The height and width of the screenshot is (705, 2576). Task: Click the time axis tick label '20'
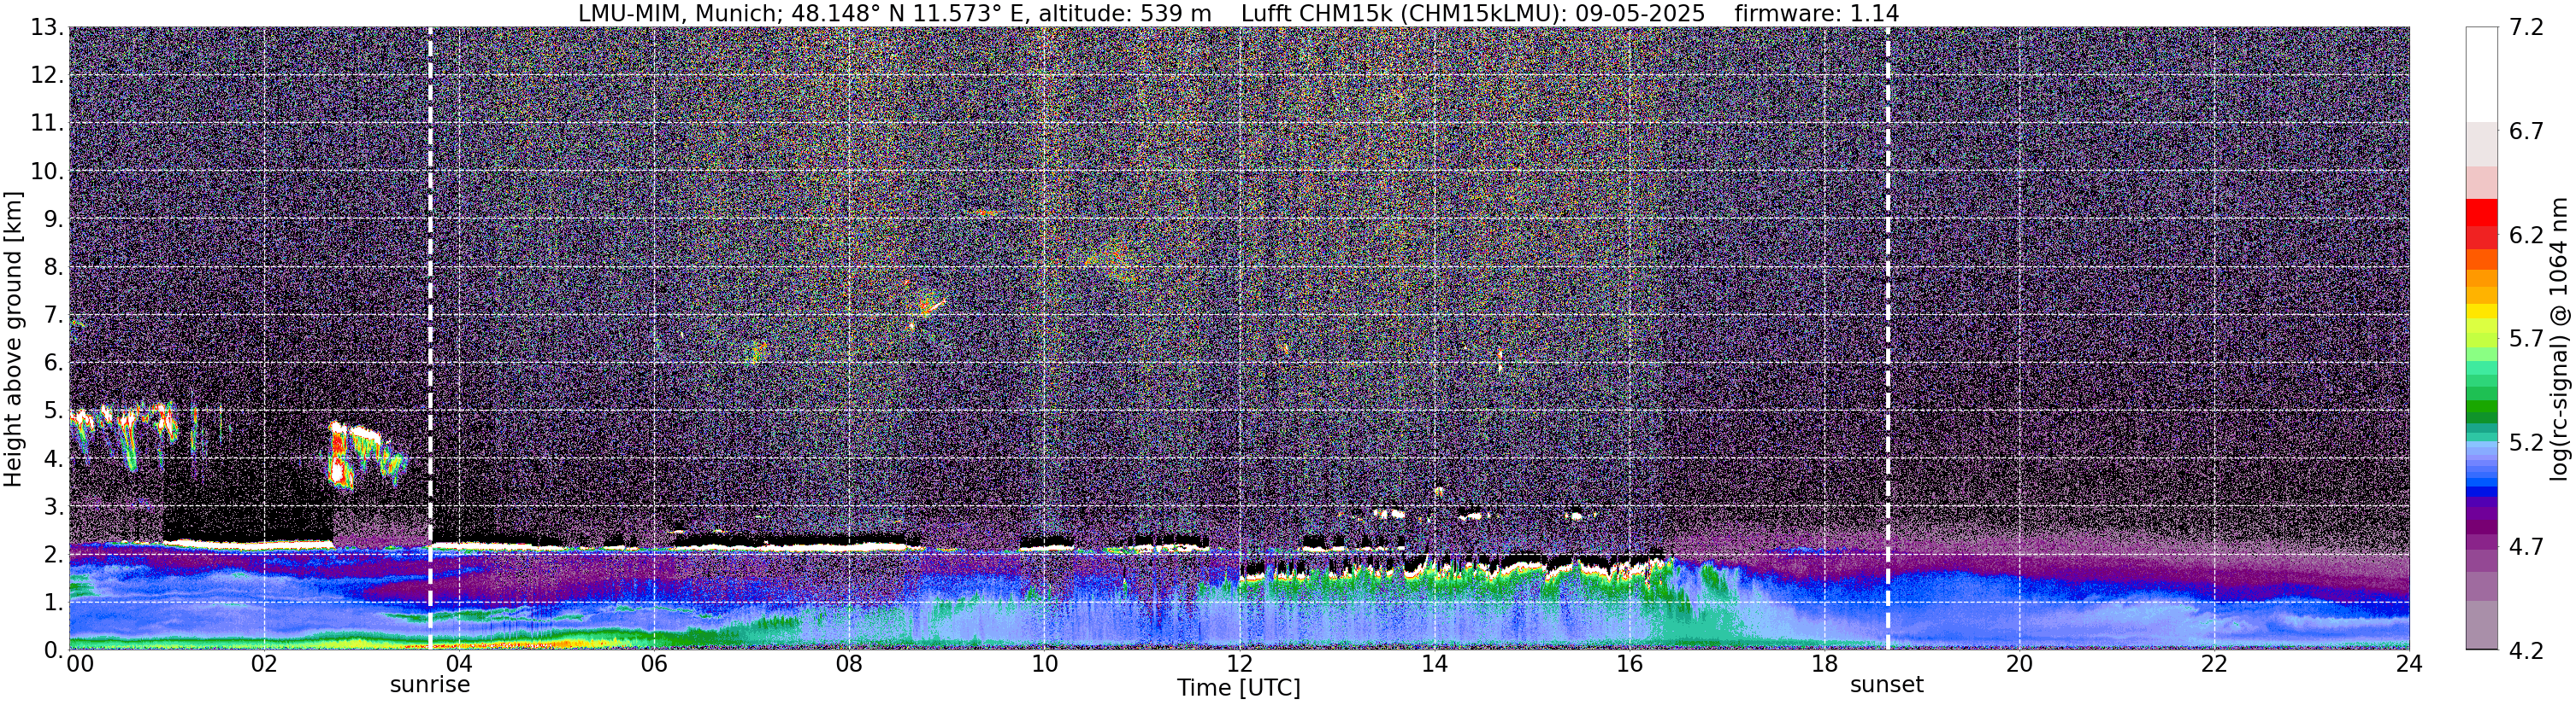(x=2019, y=664)
